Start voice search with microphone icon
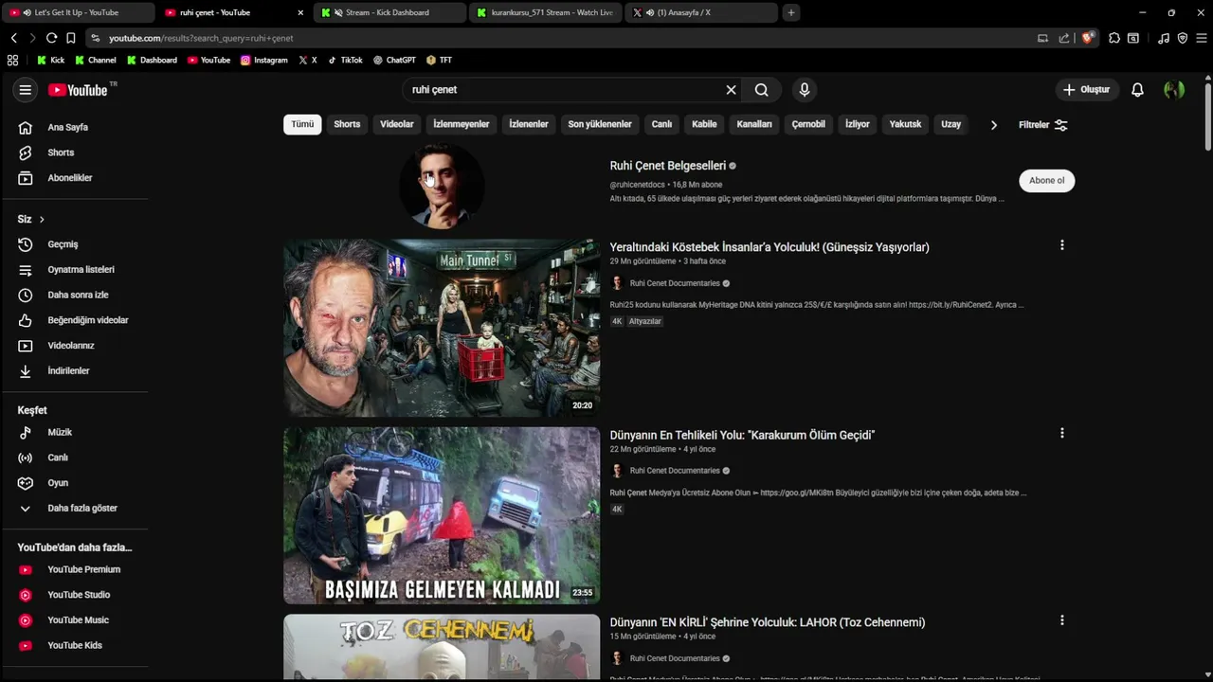Image resolution: width=1213 pixels, height=682 pixels. click(x=805, y=90)
